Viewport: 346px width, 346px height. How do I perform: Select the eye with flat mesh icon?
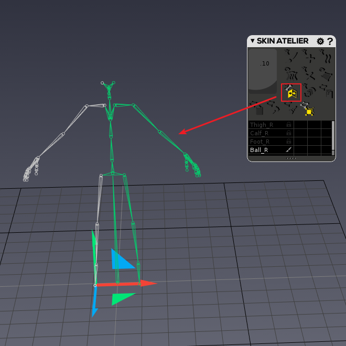point(325,74)
